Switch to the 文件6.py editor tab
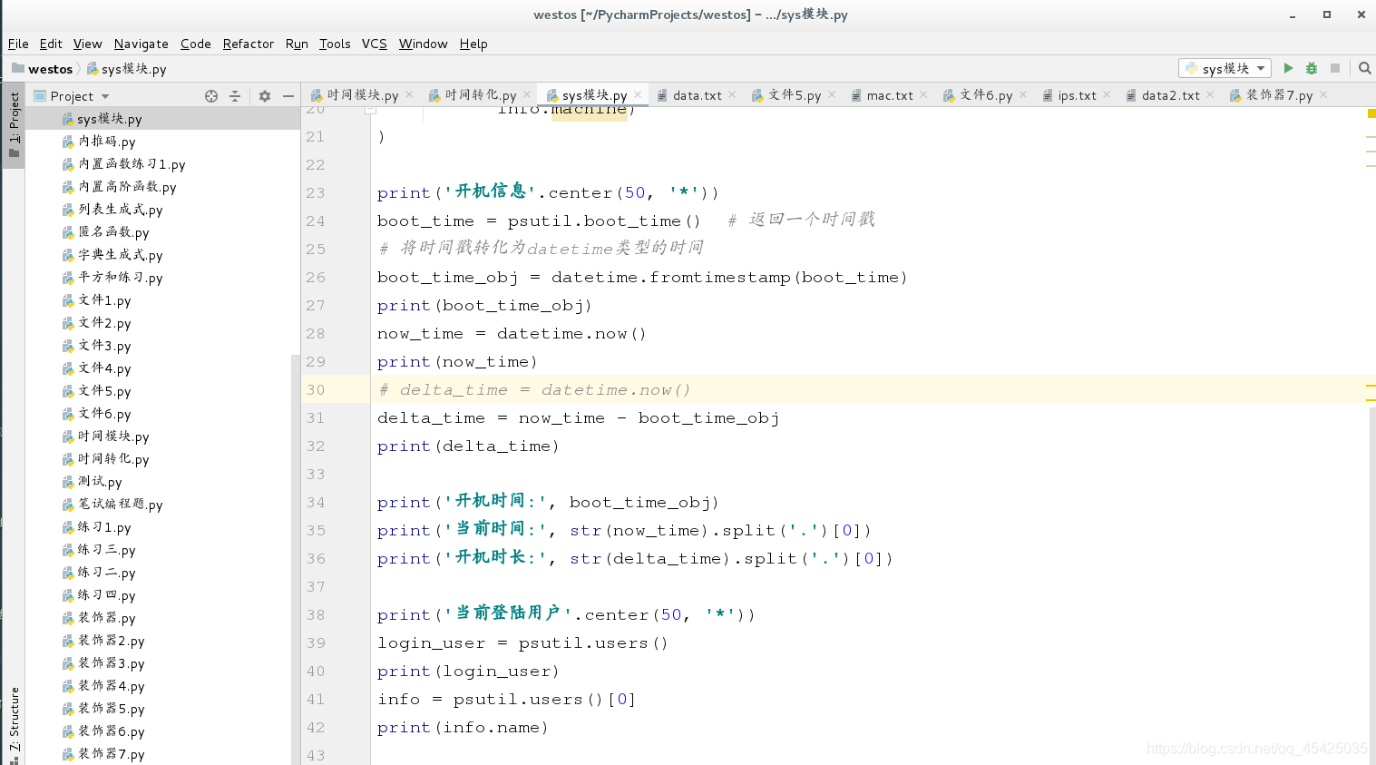Screen dimensions: 1376x765 [x=986, y=94]
